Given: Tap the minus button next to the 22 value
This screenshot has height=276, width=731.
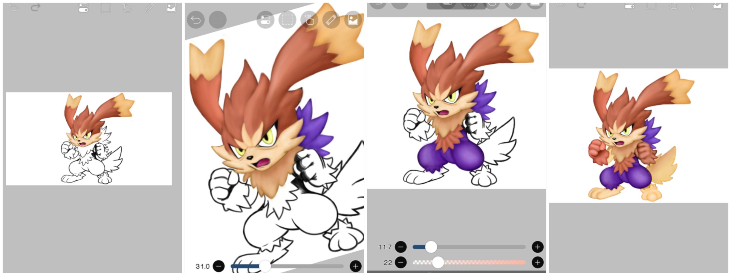Looking at the screenshot, I should coord(401,262).
